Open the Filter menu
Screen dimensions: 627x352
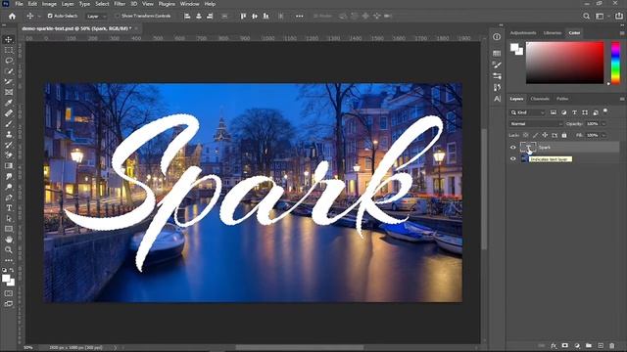tap(120, 4)
